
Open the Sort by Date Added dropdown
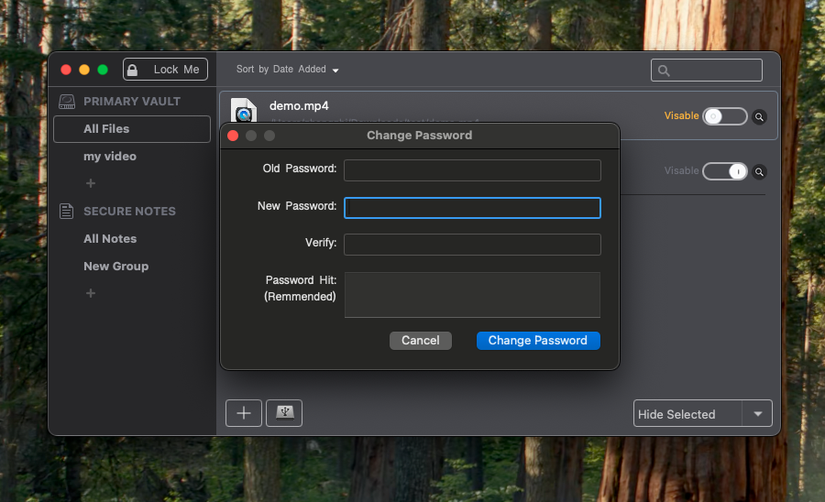click(287, 70)
